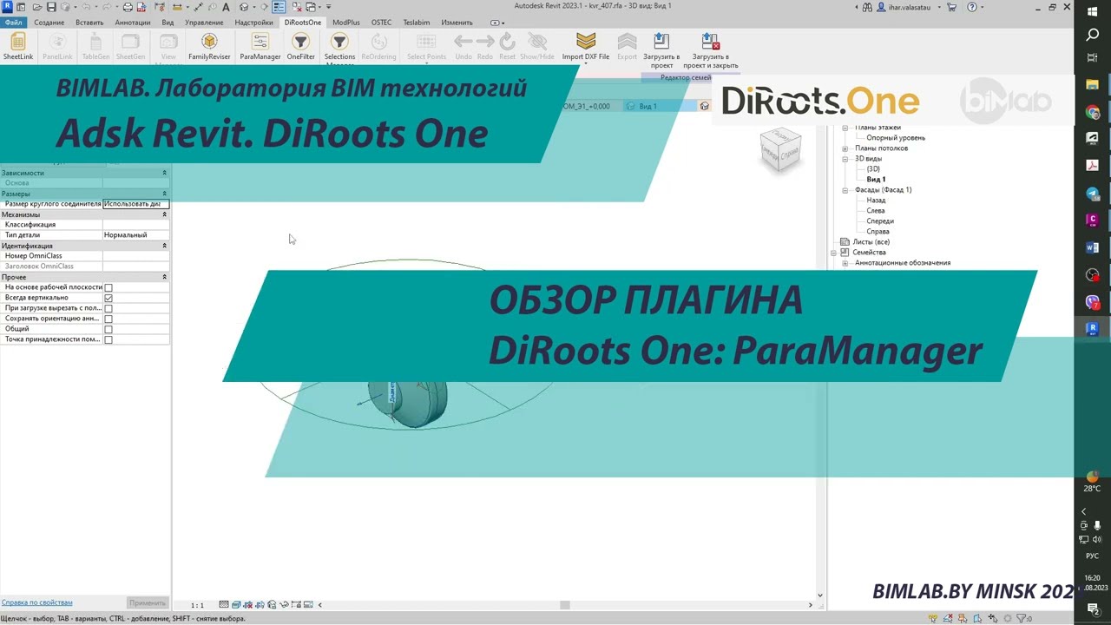Image resolution: width=1111 pixels, height=625 pixels.
Task: Click the Print quick-access icon
Action: point(128,7)
